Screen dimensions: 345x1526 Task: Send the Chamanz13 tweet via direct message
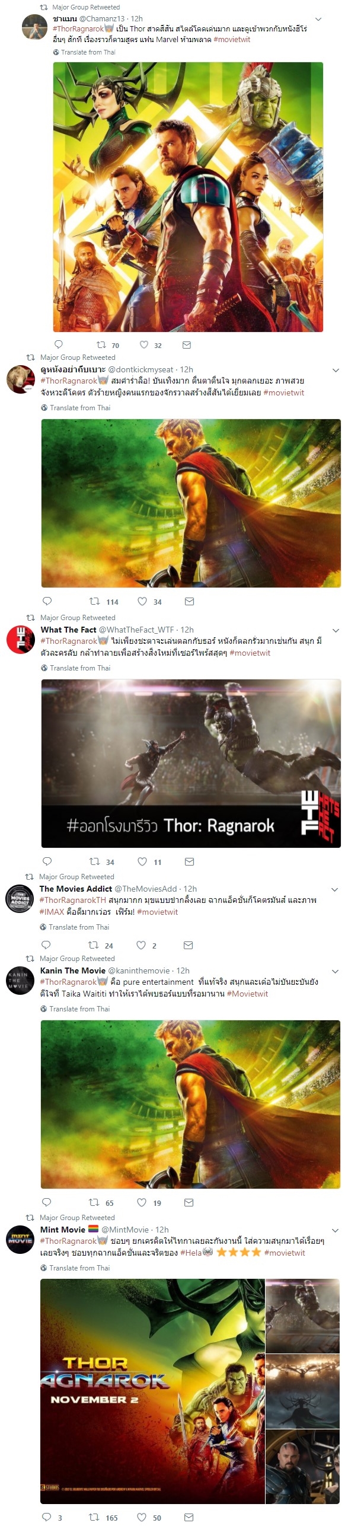[x=187, y=344]
